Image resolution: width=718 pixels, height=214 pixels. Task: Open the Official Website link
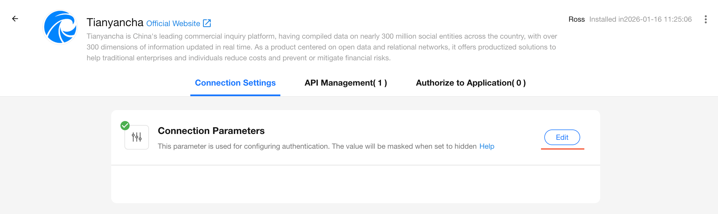click(x=173, y=23)
